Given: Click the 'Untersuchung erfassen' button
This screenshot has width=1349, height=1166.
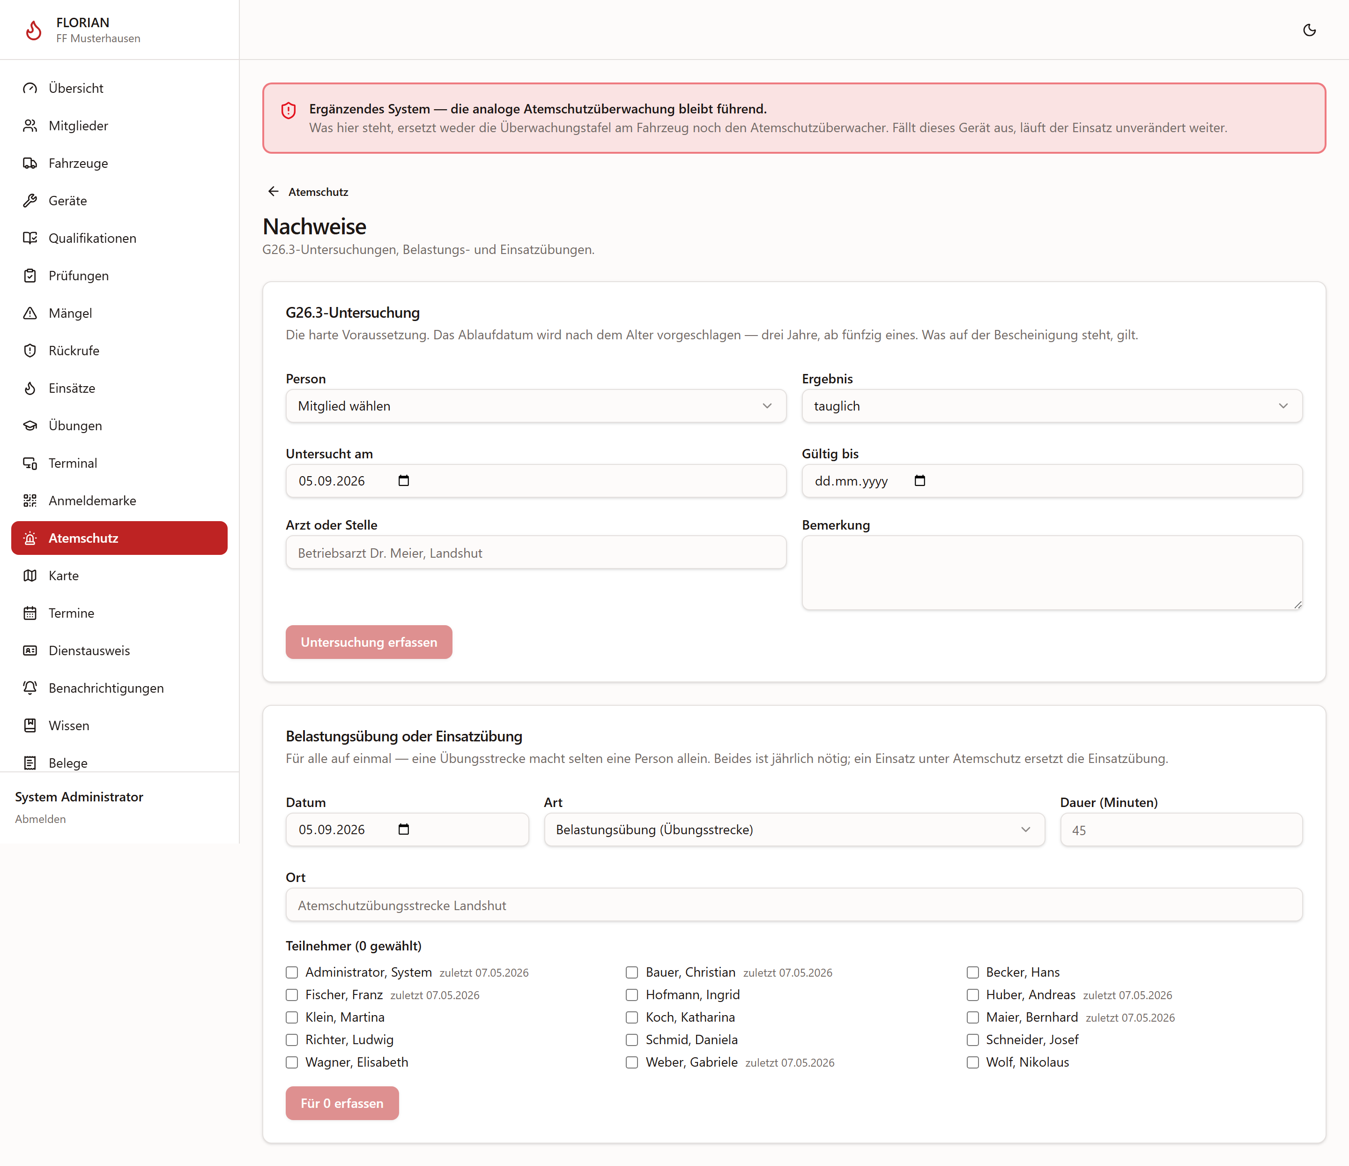Looking at the screenshot, I should tap(369, 642).
